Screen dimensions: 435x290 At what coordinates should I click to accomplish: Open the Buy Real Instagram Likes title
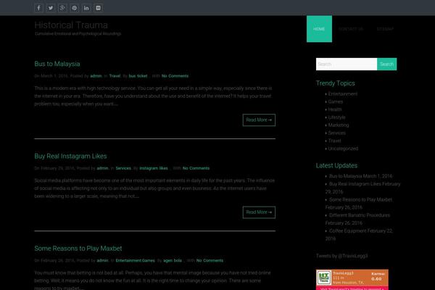(70, 156)
